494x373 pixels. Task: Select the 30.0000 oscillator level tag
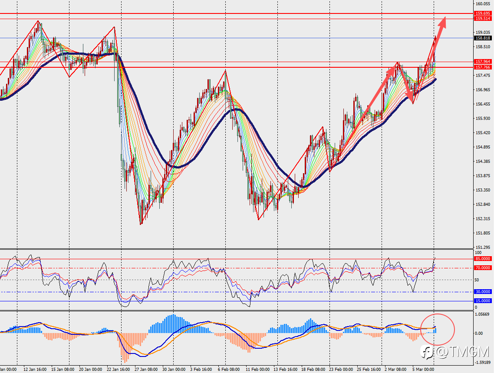pyautogui.click(x=483, y=292)
